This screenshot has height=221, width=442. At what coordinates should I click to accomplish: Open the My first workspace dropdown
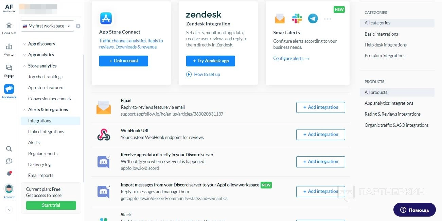(x=47, y=26)
